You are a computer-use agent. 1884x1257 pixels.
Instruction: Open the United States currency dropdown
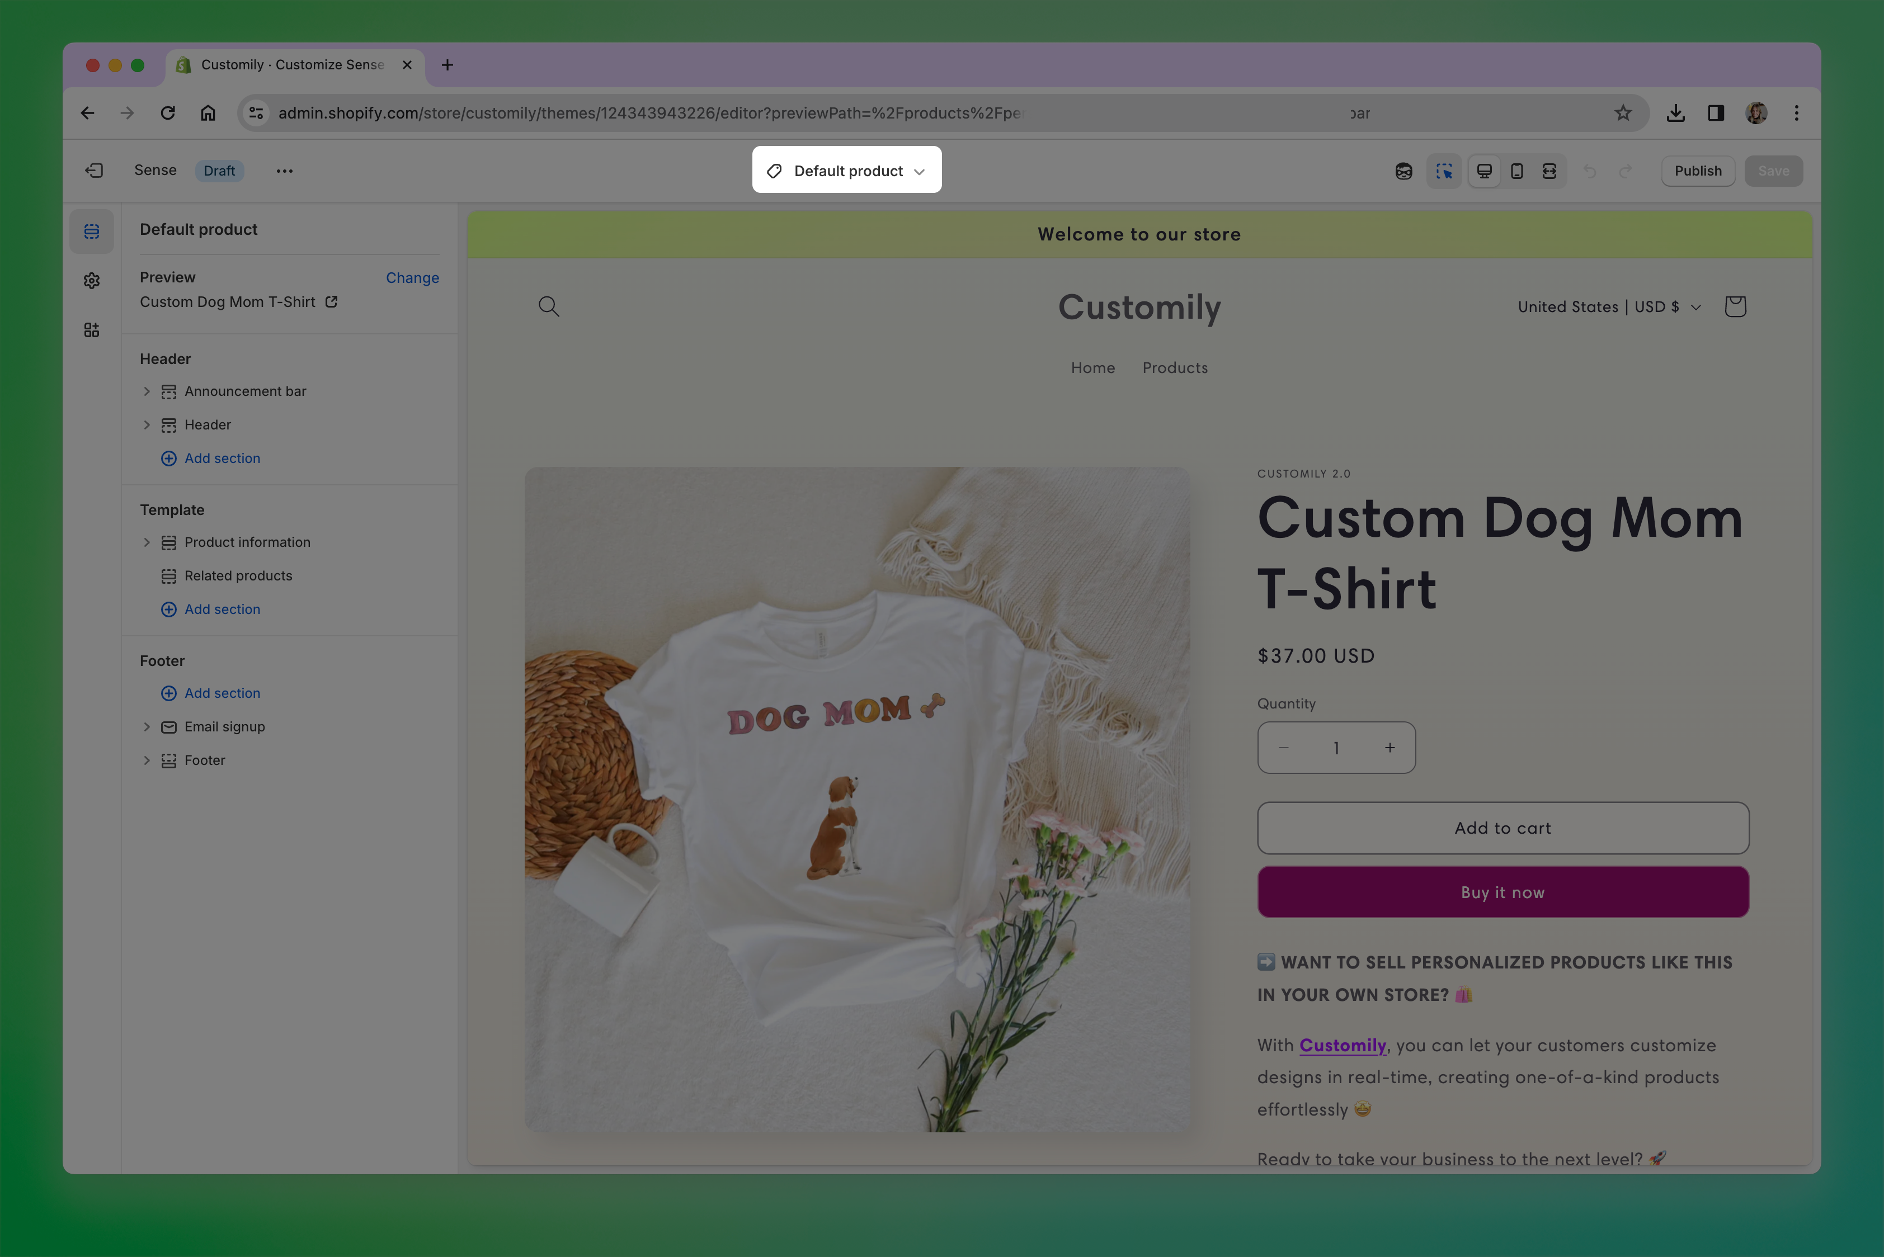pos(1607,306)
